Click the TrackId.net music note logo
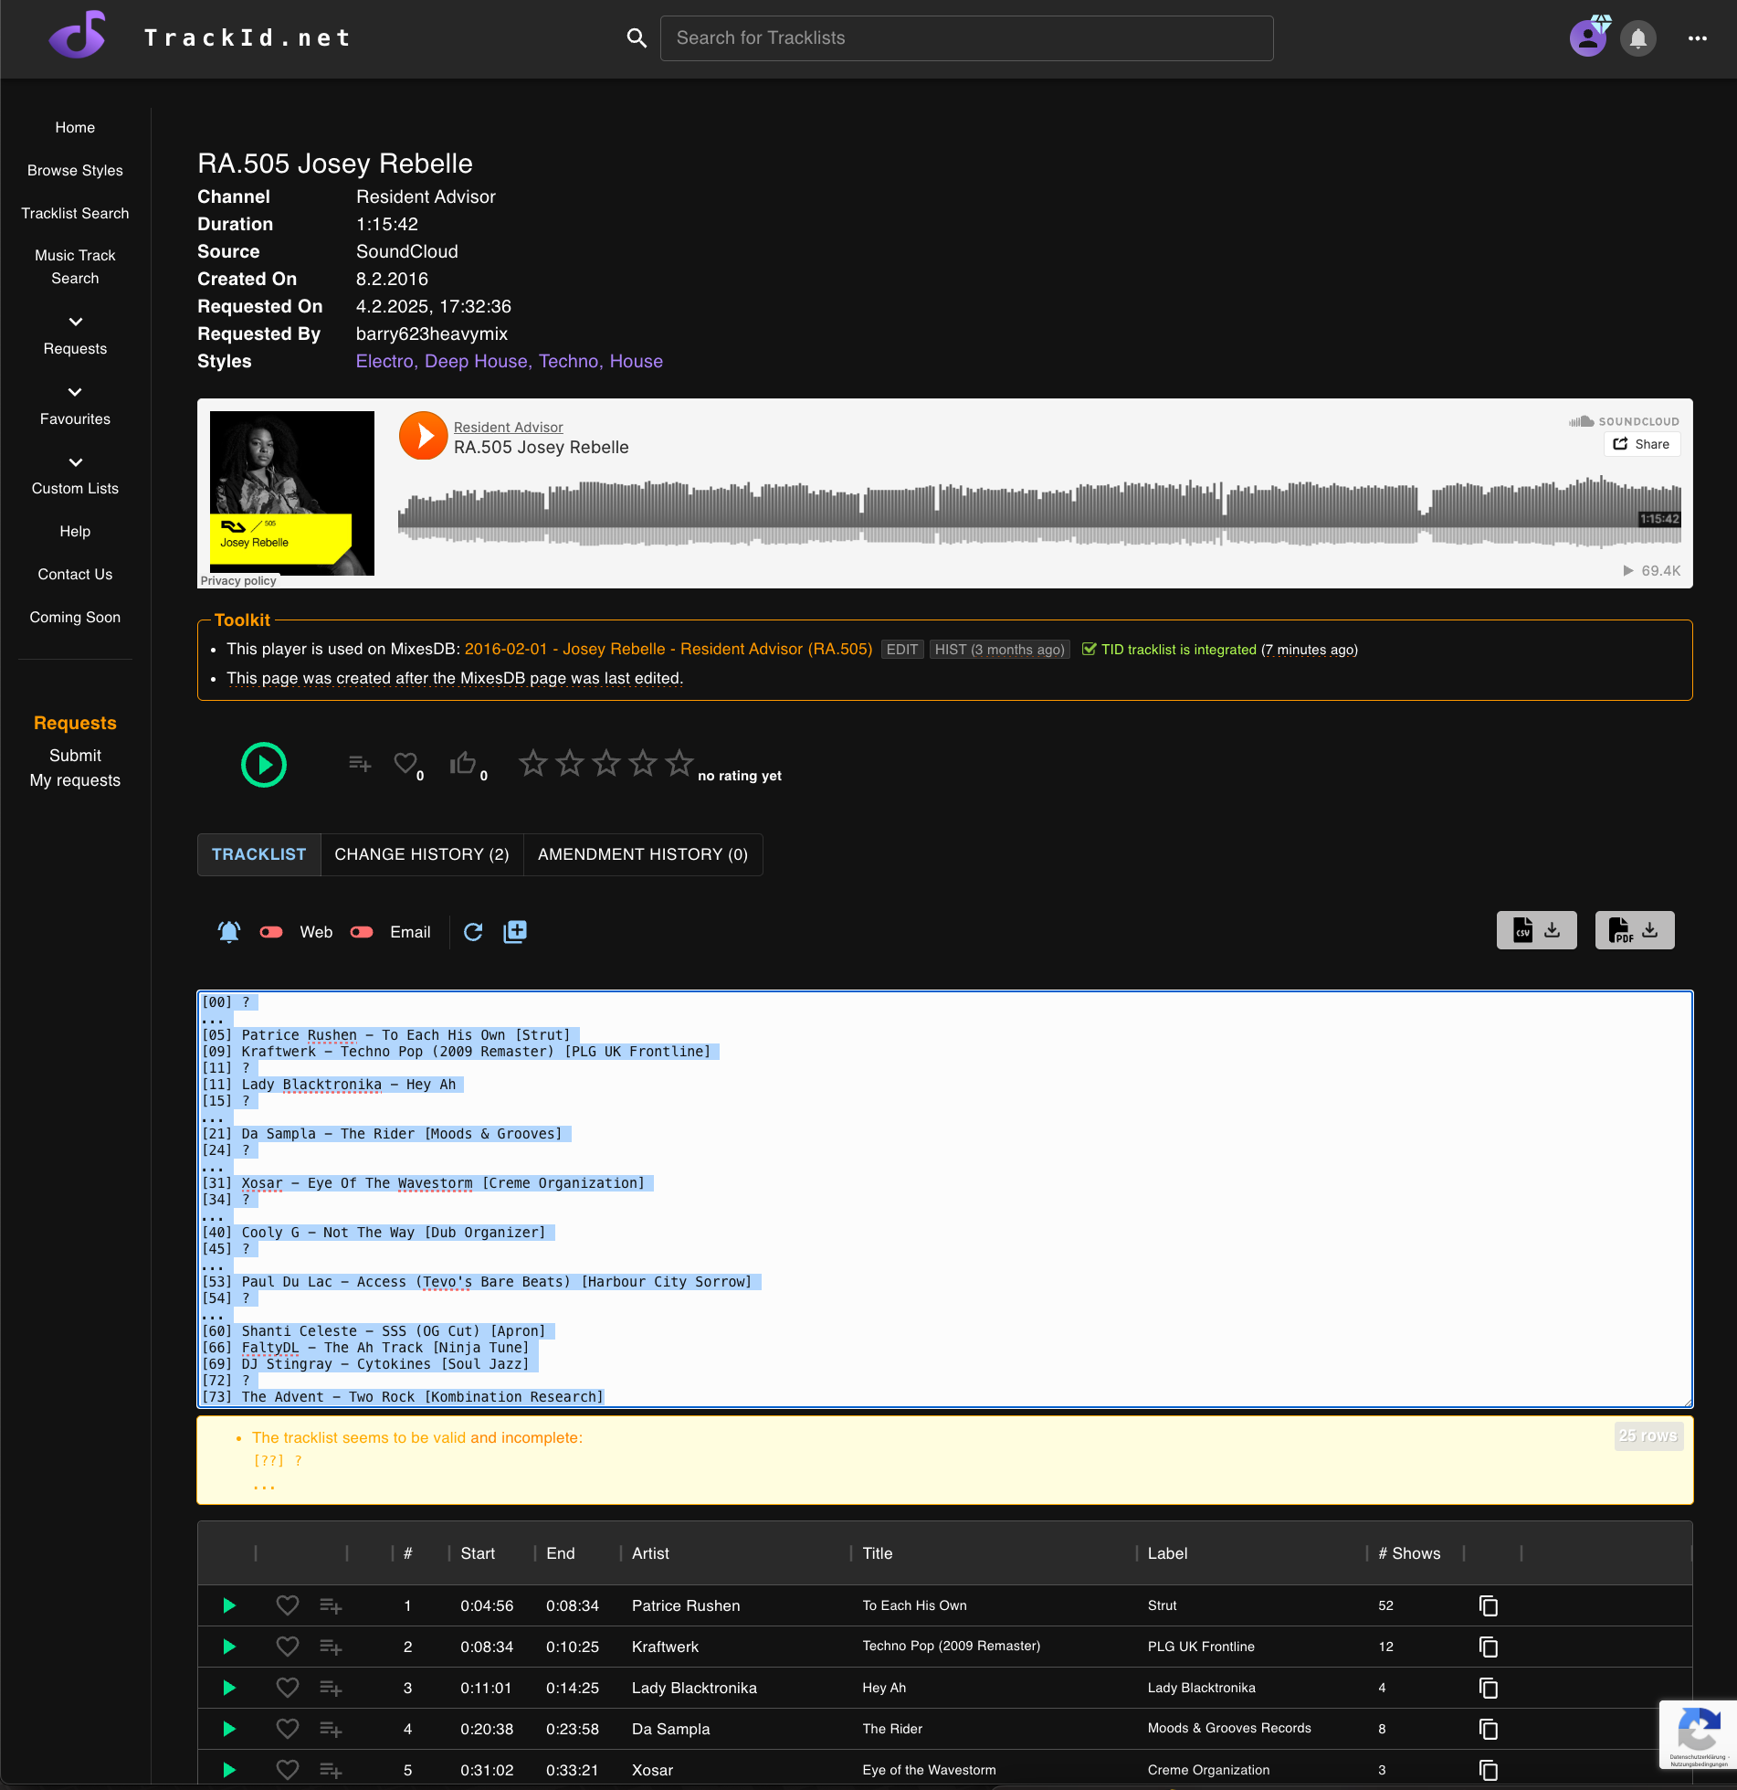1737x1790 pixels. point(78,37)
